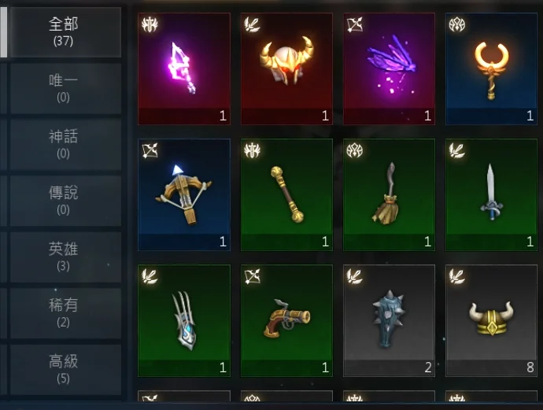Select the wooden crossbow item
Viewport: 543px width, 410px height.
tap(184, 194)
